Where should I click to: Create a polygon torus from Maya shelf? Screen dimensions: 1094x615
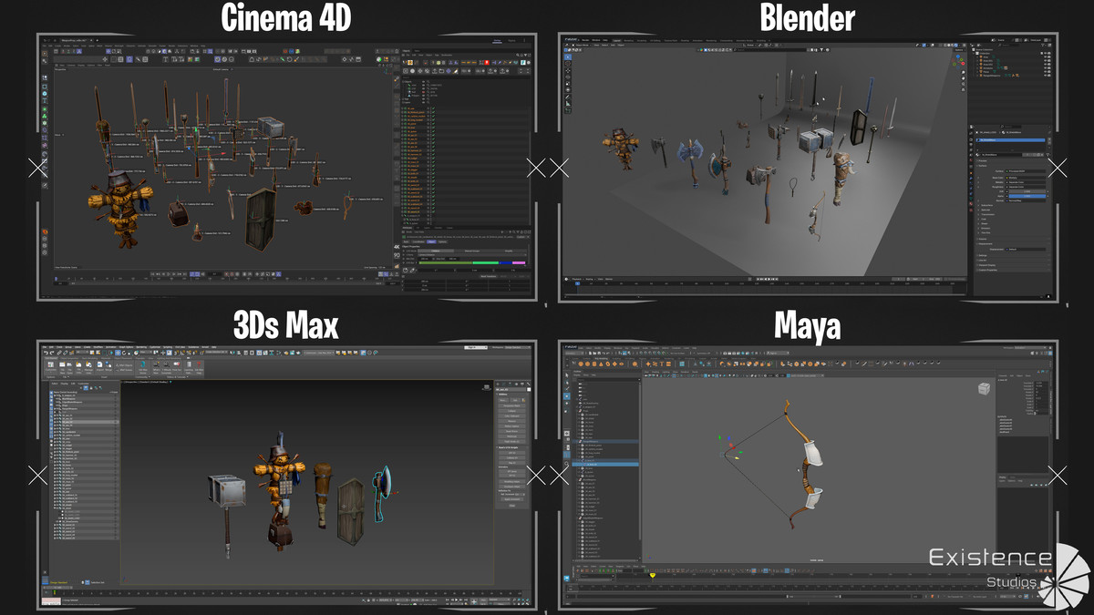click(608, 364)
